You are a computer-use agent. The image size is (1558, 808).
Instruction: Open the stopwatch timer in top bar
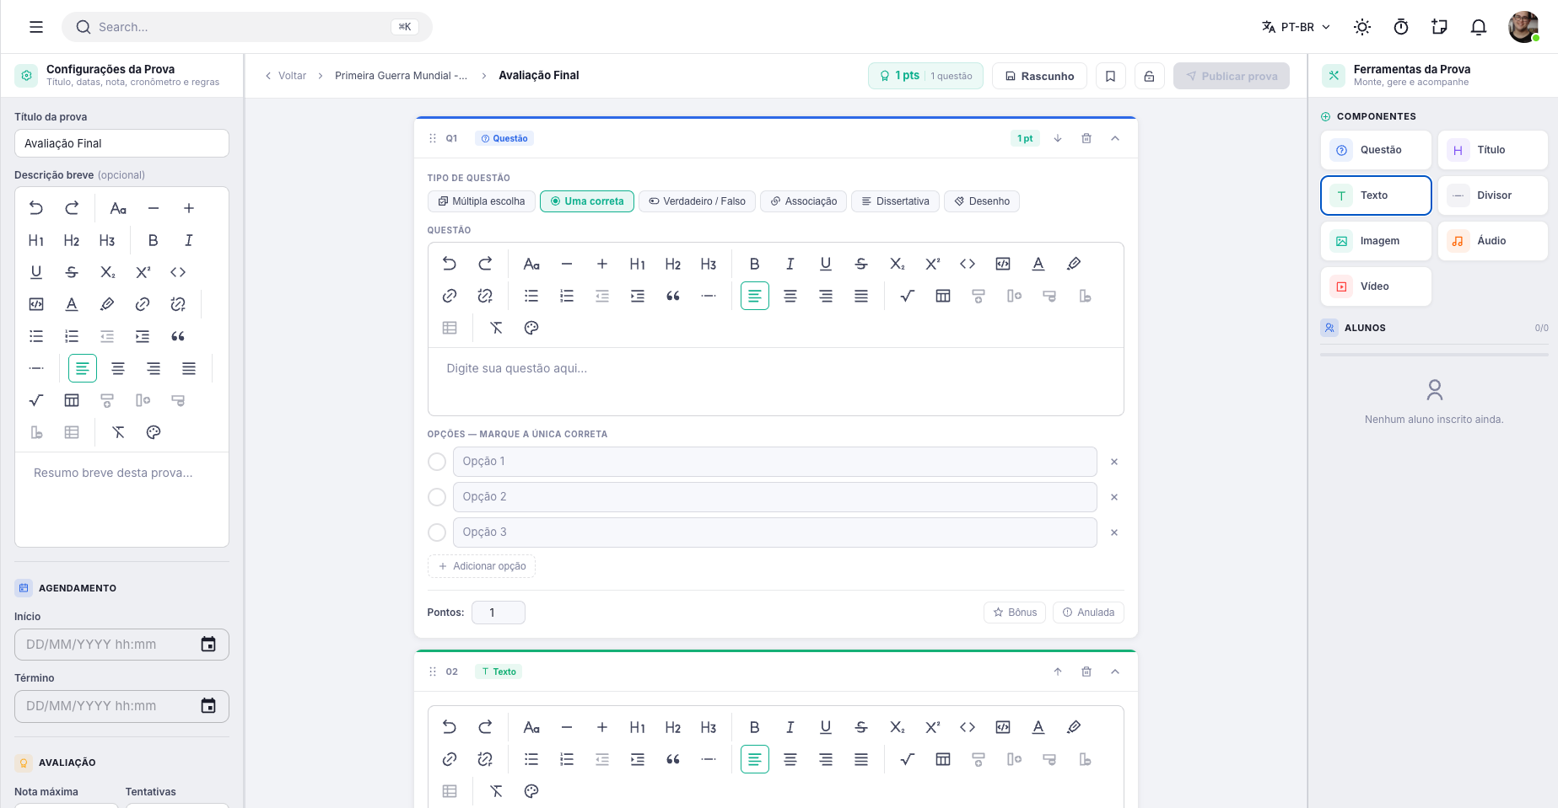[1400, 27]
